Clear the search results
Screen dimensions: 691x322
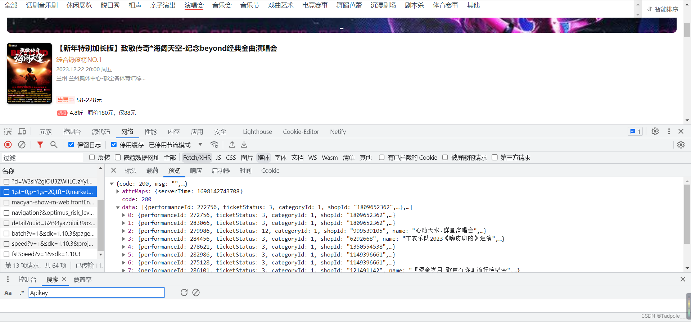pos(196,292)
